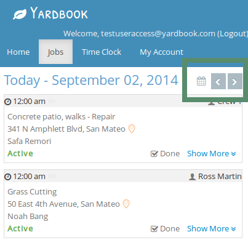Select the Safa Remori customer name
Screen dimensions: 248x240
tap(30, 142)
